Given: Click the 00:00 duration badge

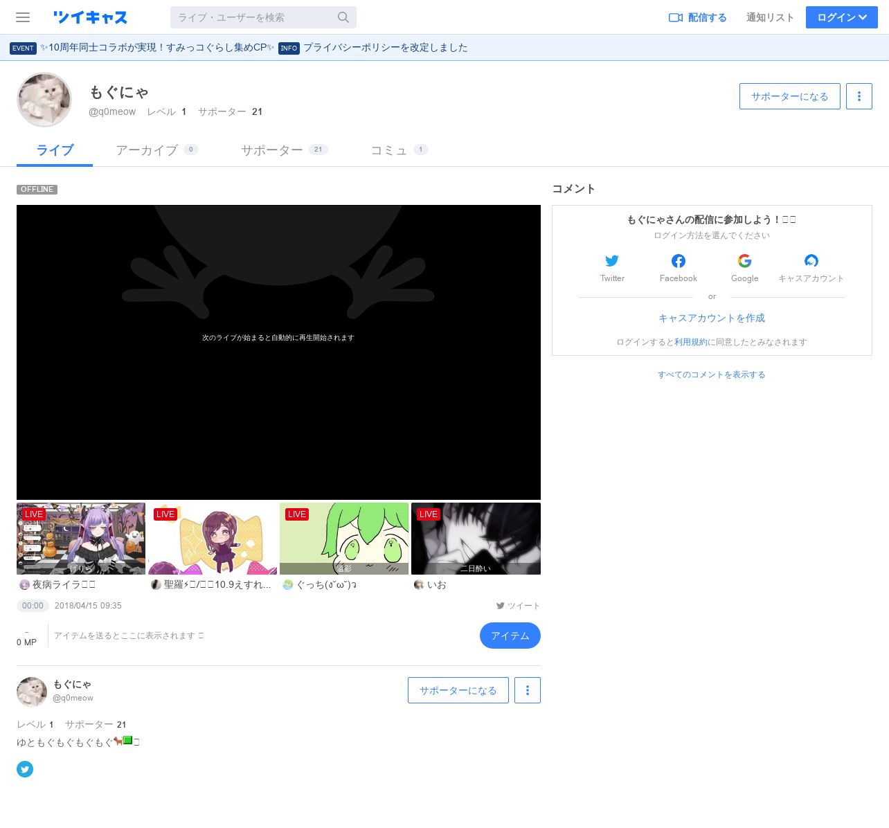Looking at the screenshot, I should coord(33,606).
